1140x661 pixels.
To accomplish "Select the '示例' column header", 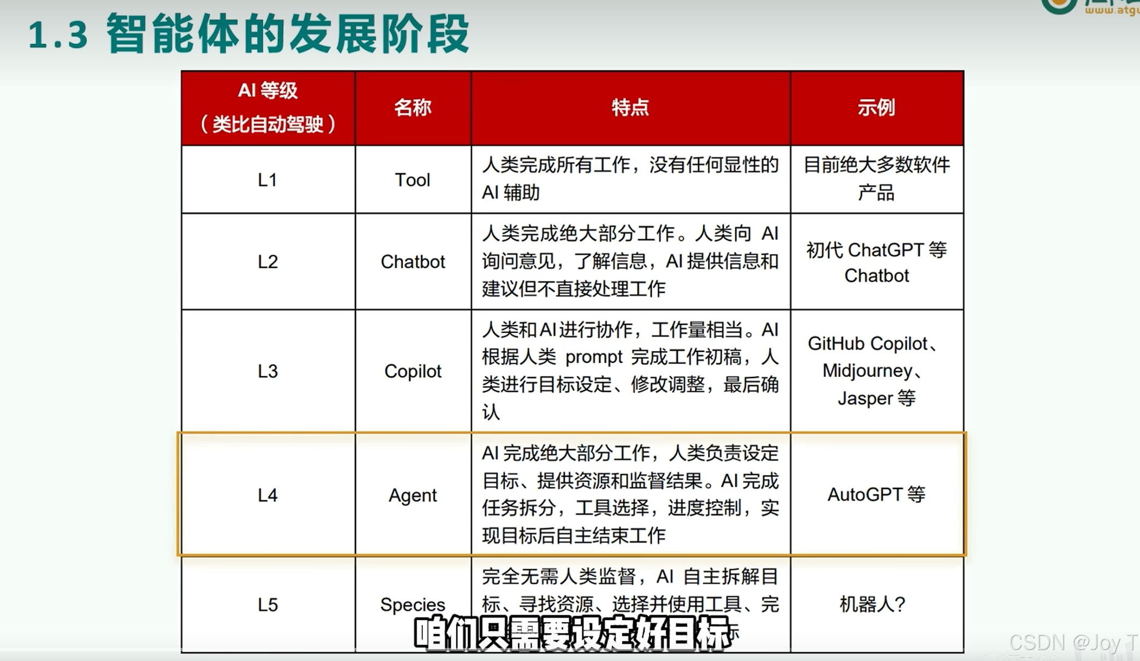I will tap(876, 108).
